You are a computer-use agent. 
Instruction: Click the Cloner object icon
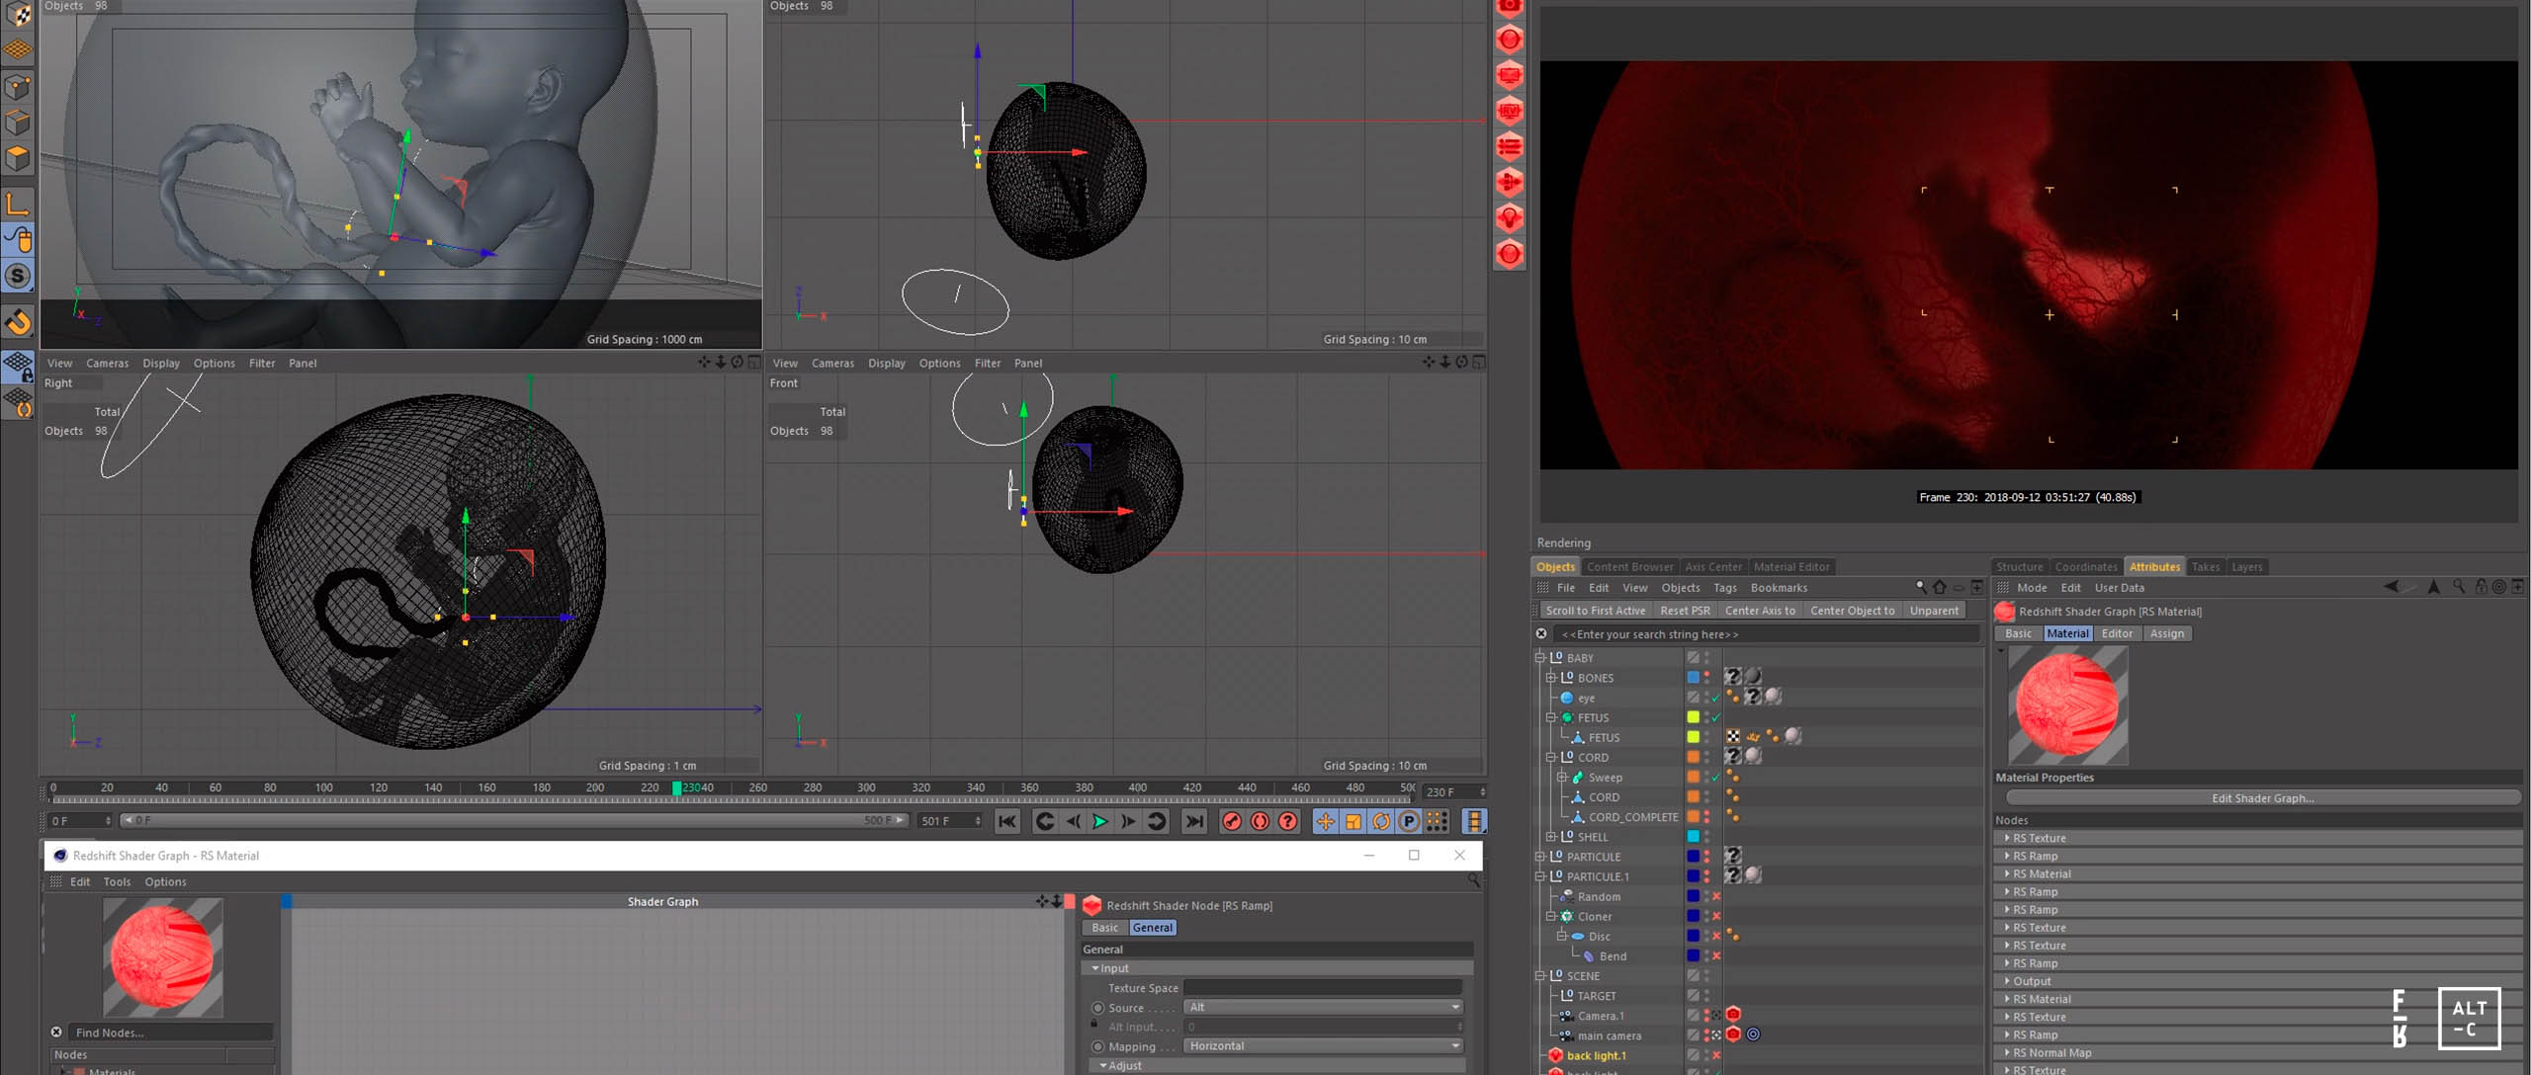[1567, 916]
